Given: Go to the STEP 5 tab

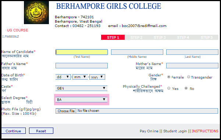Looking at the screenshot, I should (207, 37).
